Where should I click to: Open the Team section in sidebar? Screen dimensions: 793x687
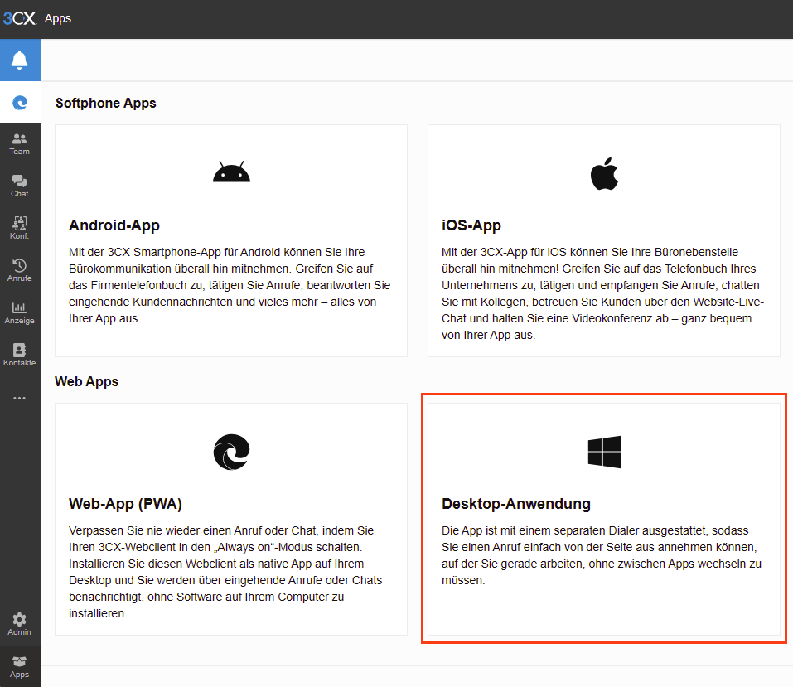pyautogui.click(x=19, y=143)
